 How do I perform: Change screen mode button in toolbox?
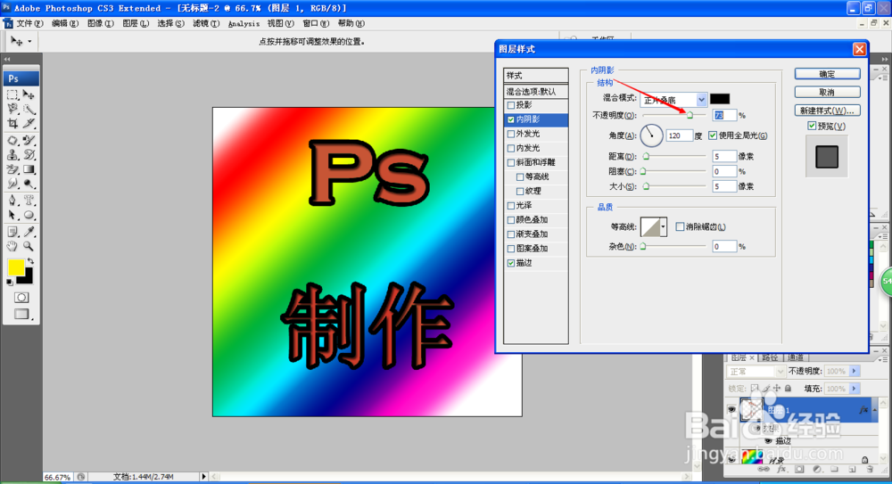pyautogui.click(x=22, y=314)
